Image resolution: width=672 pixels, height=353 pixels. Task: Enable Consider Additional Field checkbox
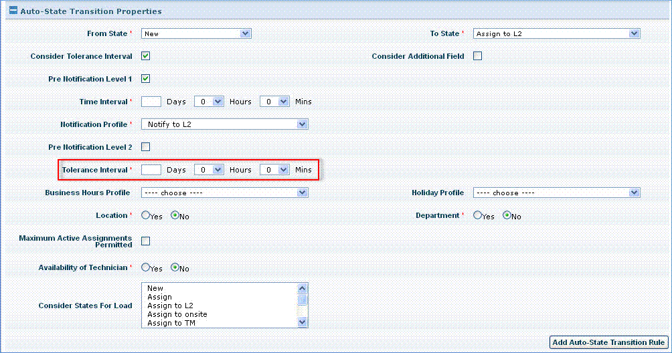click(x=477, y=56)
